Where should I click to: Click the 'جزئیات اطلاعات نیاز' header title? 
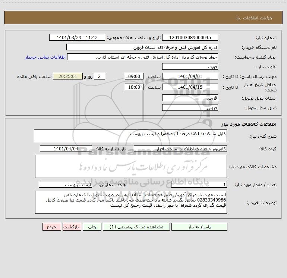click(254, 18)
